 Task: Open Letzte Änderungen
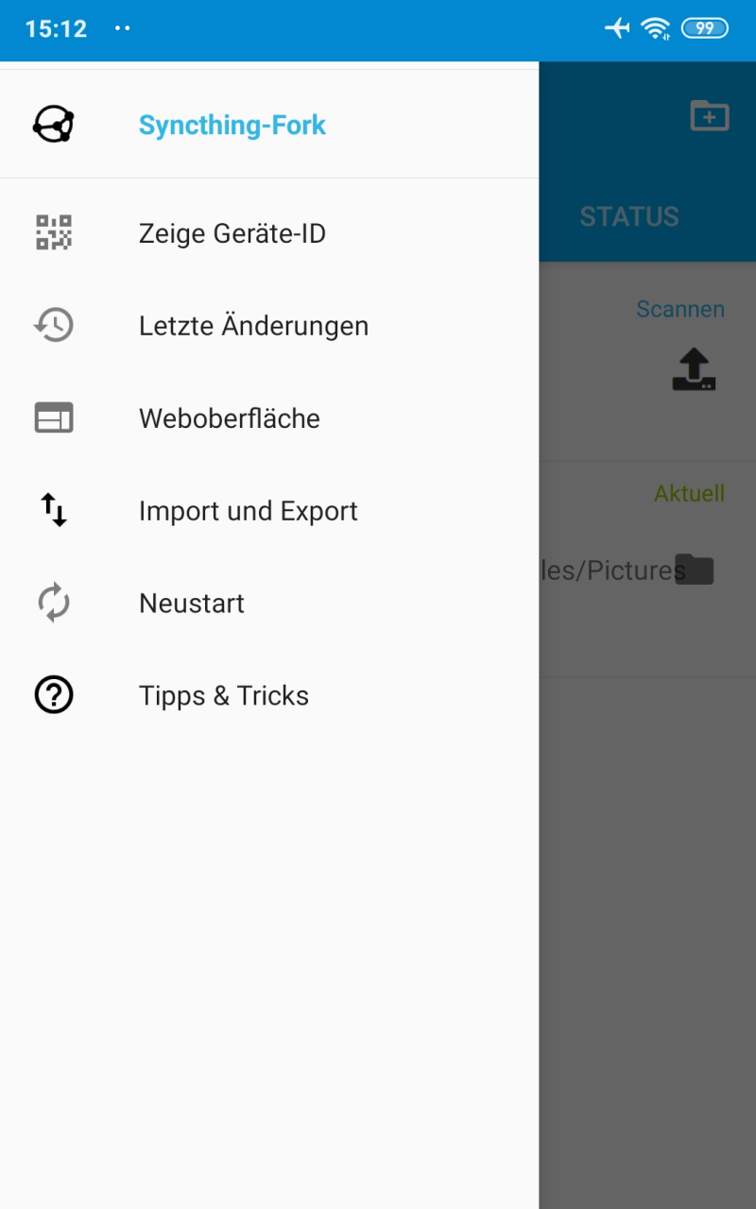[x=253, y=326]
